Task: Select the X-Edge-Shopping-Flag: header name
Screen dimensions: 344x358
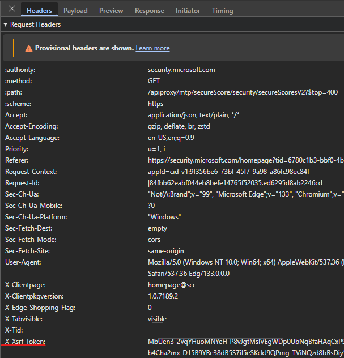Action: point(40,308)
